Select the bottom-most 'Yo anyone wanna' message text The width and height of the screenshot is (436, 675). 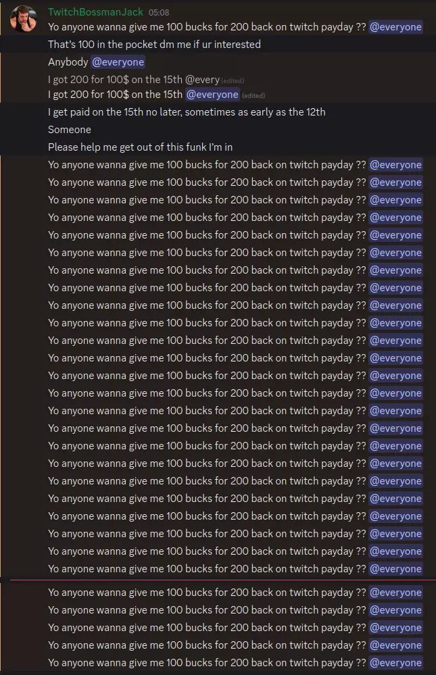tap(207, 663)
